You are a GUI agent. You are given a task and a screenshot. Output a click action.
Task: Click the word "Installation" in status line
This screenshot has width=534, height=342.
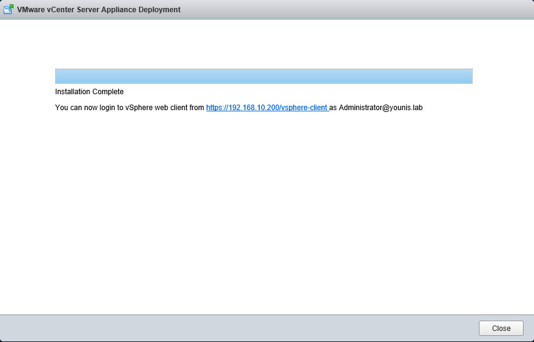click(72, 92)
